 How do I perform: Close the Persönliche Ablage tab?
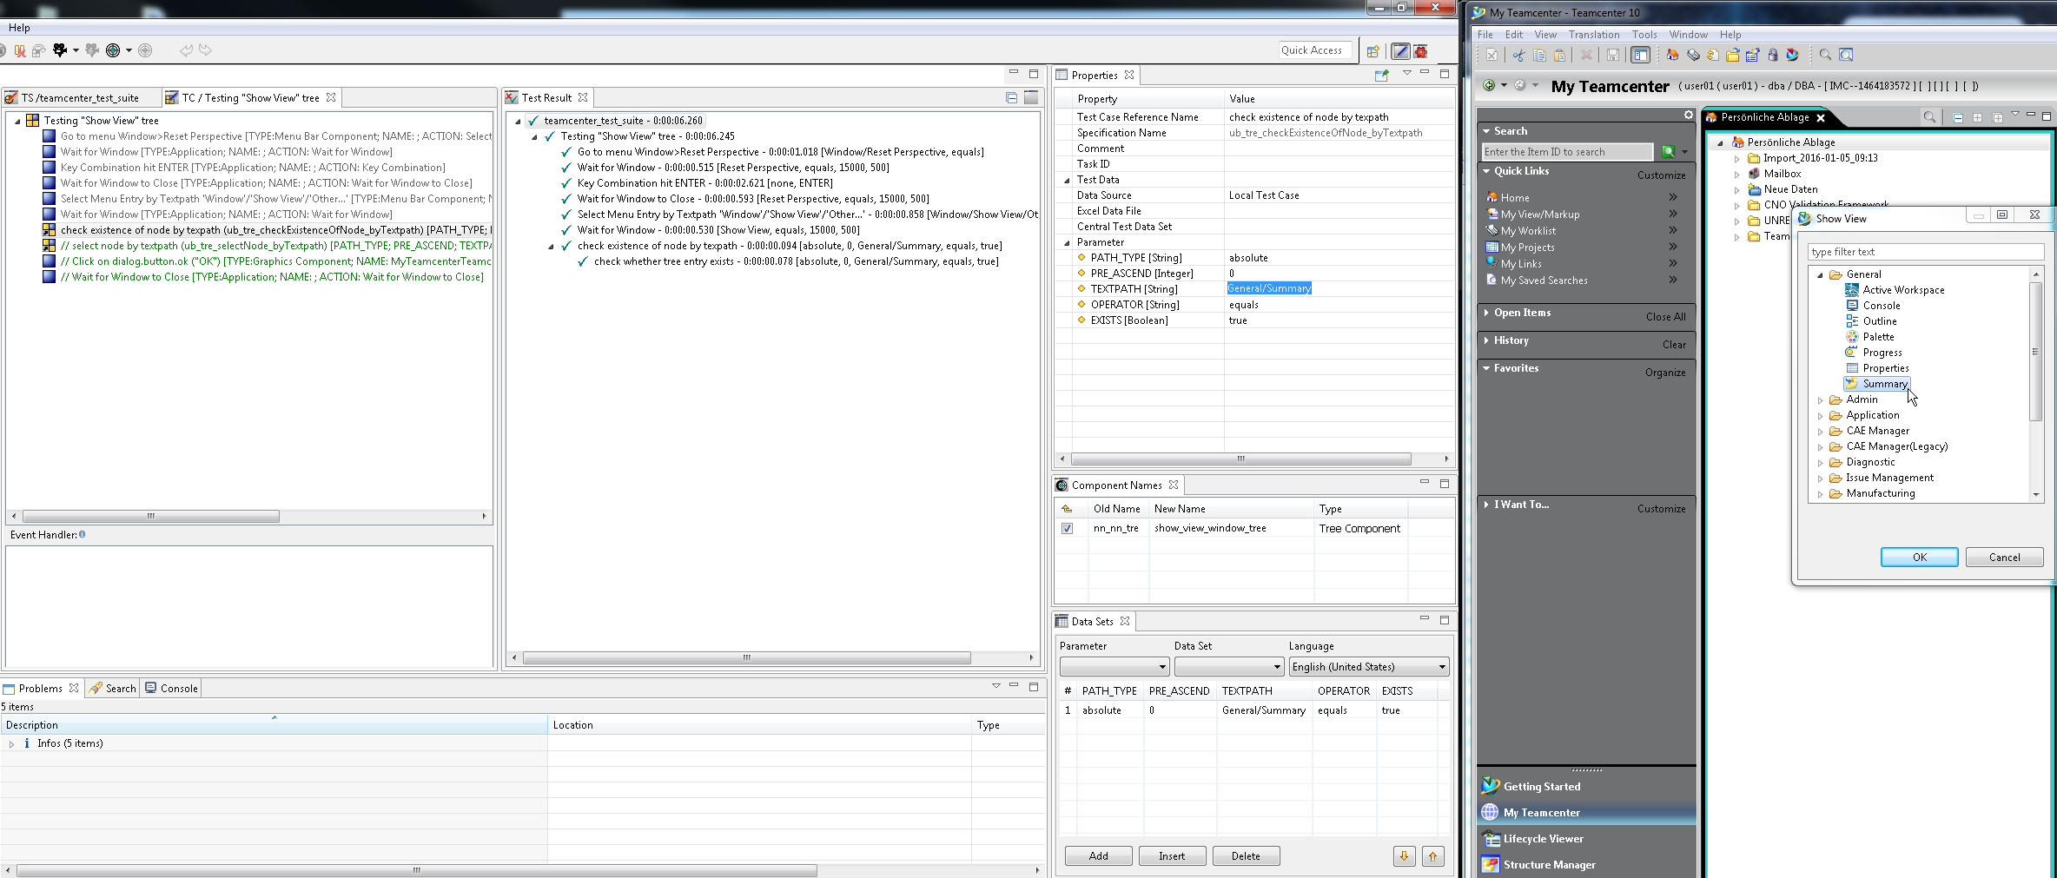tap(1821, 117)
